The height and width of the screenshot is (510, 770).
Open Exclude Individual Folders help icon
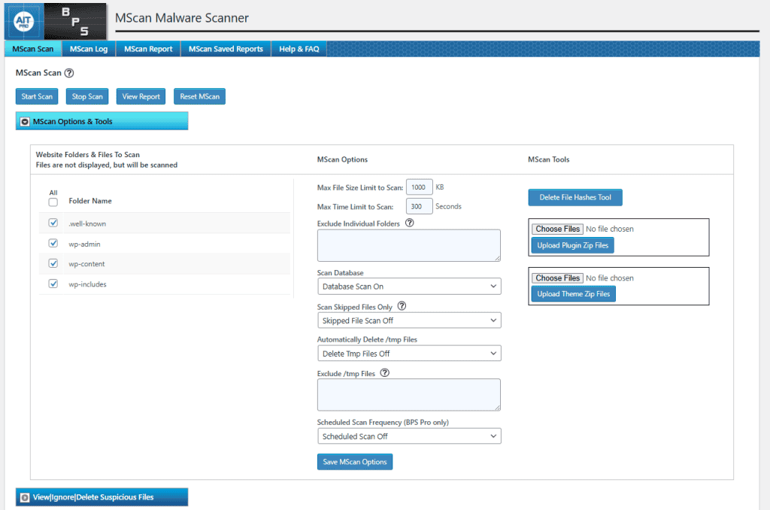pyautogui.click(x=410, y=223)
